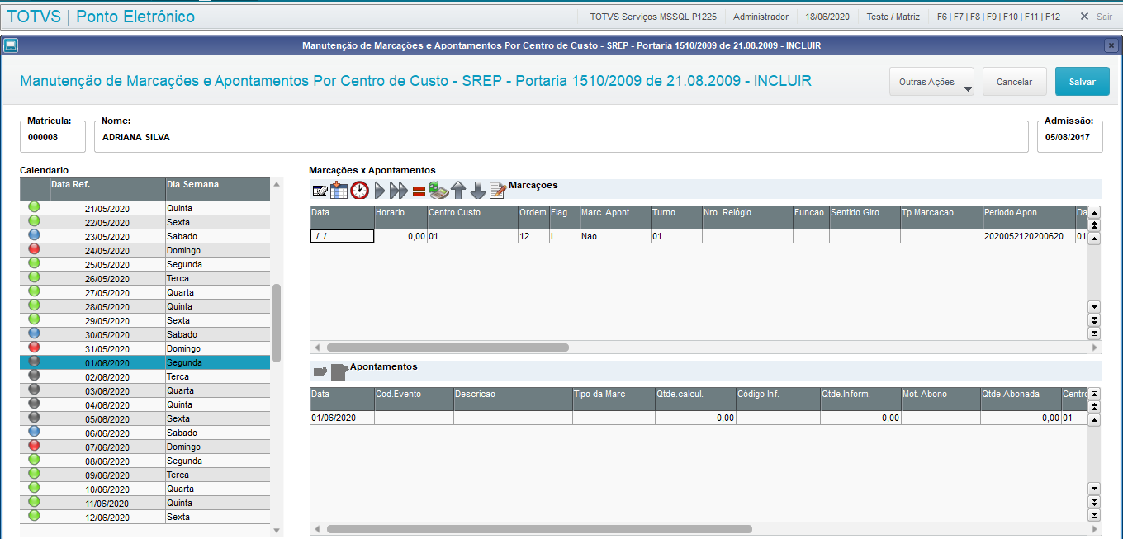This screenshot has height=539, width=1123.
Task: Click the calendar scrollbar up arrow
Action: click(x=277, y=184)
